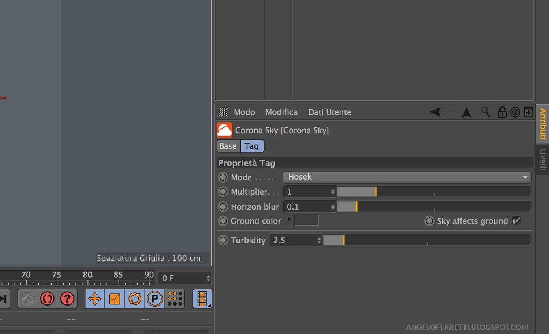Screen dimensions: 549x334
Task: Click the go to end playback button
Action: (x=4, y=299)
